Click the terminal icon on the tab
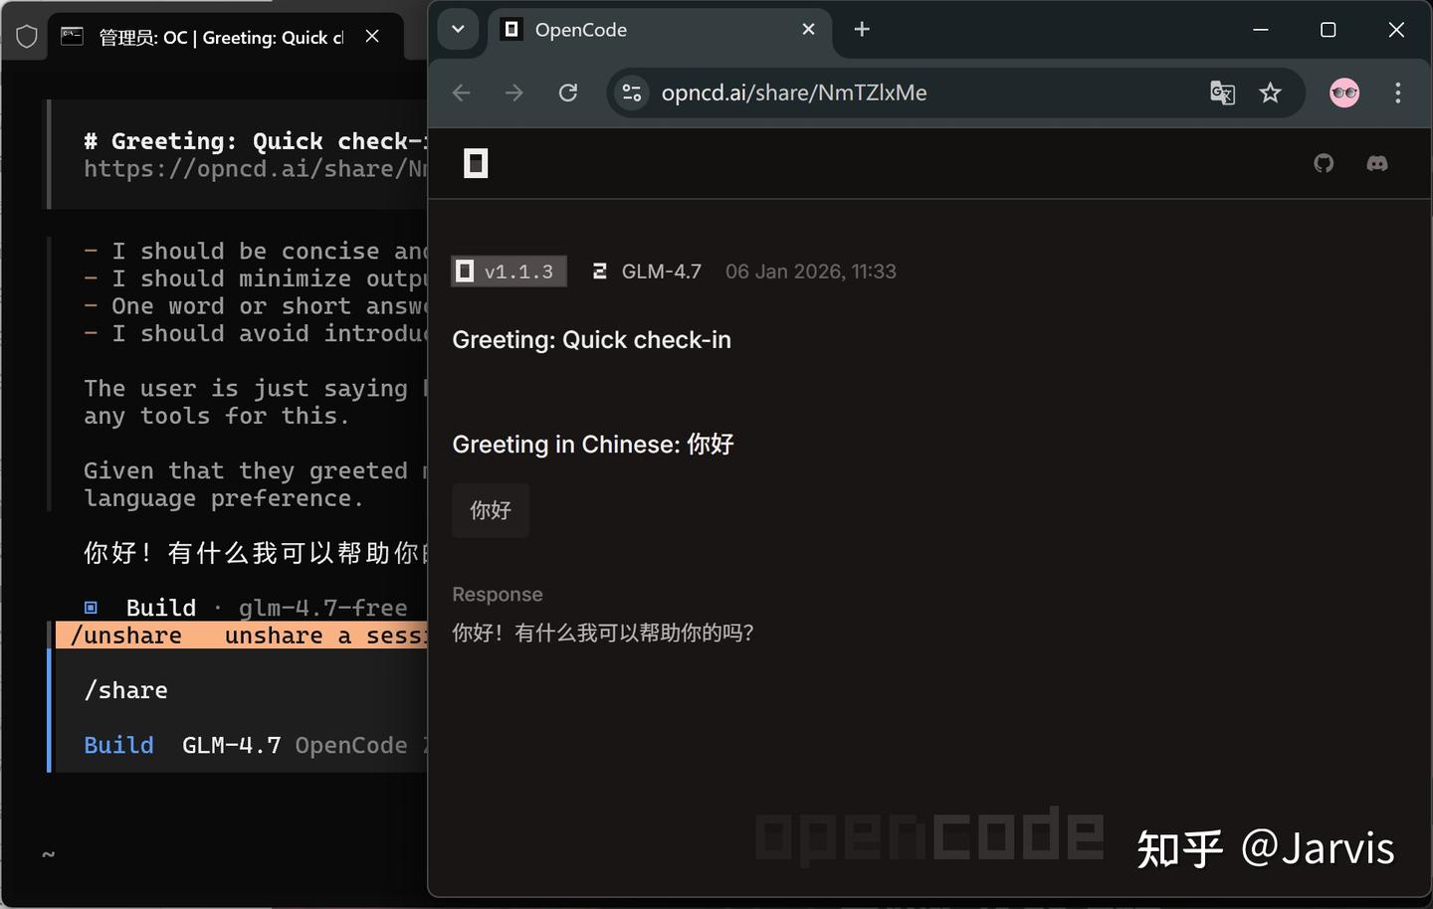1433x909 pixels. point(73,37)
